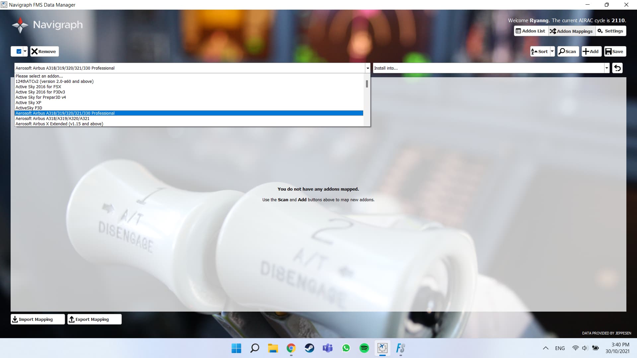Open the clock and date panel
The height and width of the screenshot is (358, 637).
pos(617,348)
